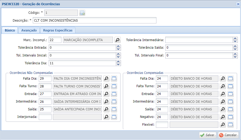
Task: Open details window for compensated Flexível
Action: point(231,125)
